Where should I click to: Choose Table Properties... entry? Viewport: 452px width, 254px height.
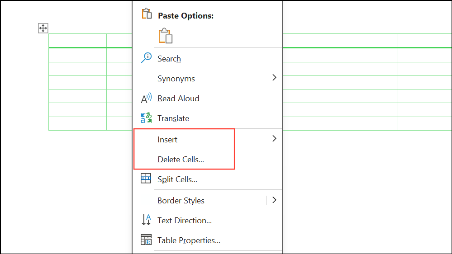pos(189,240)
